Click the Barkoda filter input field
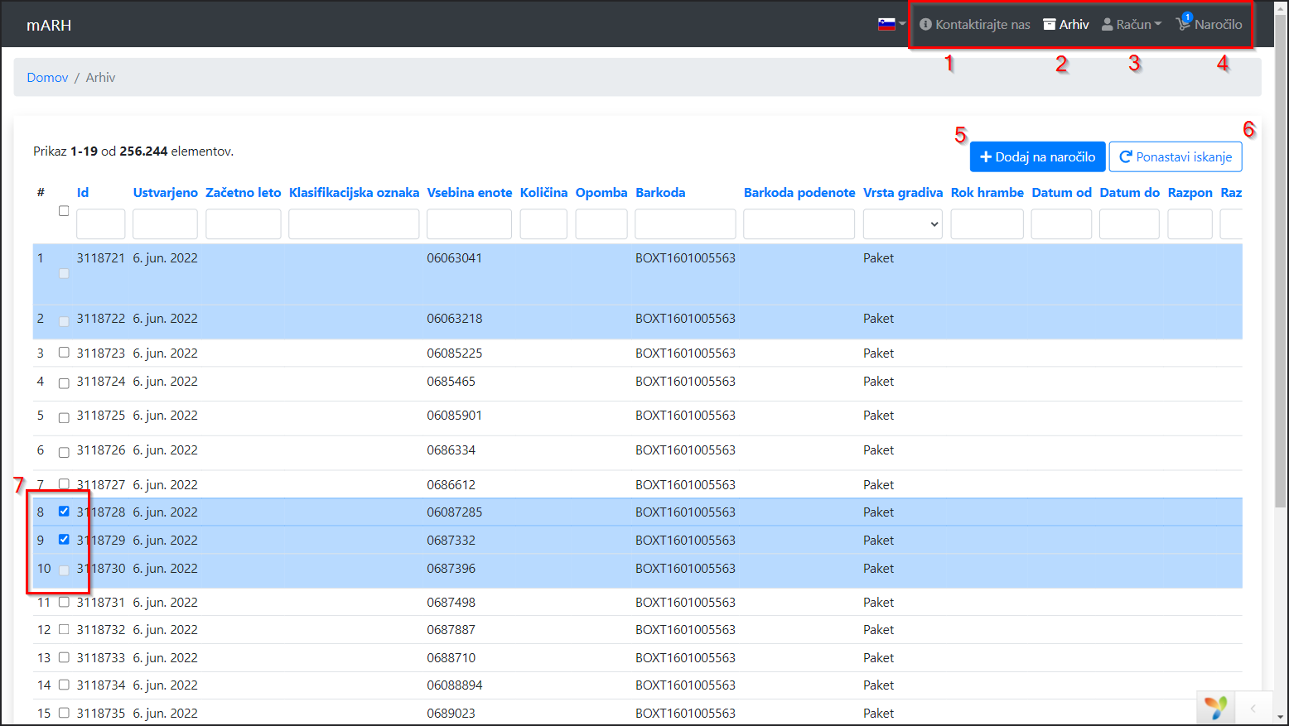 pos(685,224)
